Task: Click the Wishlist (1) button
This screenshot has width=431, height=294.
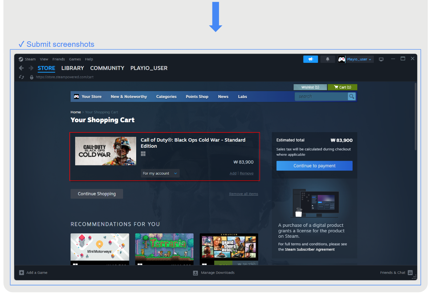Action: [310, 87]
